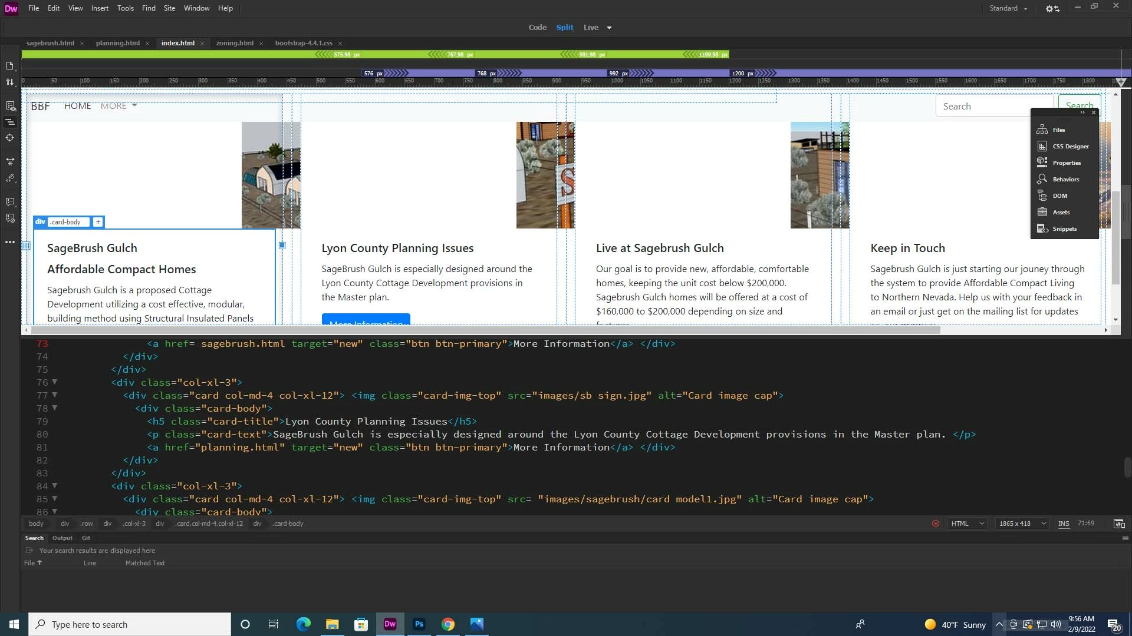Viewport: 1132px width, 636px height.
Task: Open the DOM panel
Action: click(x=1059, y=196)
